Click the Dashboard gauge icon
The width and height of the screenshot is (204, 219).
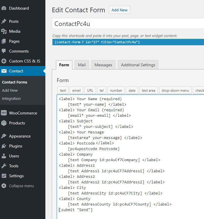(x=4, y=8)
